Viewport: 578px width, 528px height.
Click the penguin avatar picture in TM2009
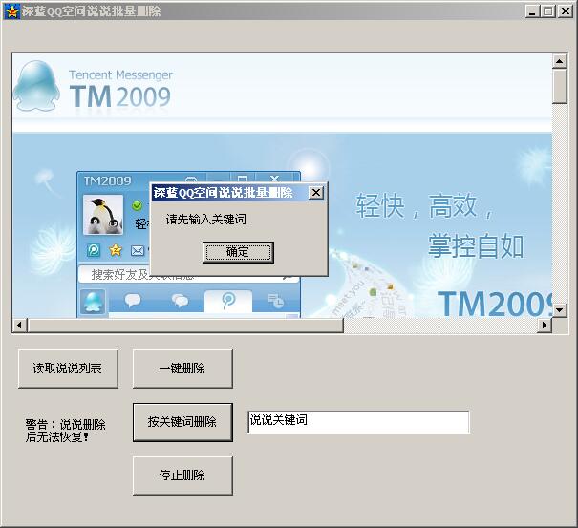click(x=103, y=215)
